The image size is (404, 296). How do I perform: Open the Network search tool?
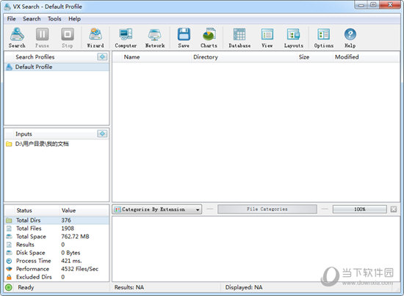[x=155, y=38]
